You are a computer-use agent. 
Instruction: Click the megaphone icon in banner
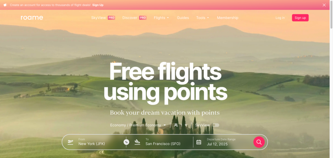pos(5,5)
